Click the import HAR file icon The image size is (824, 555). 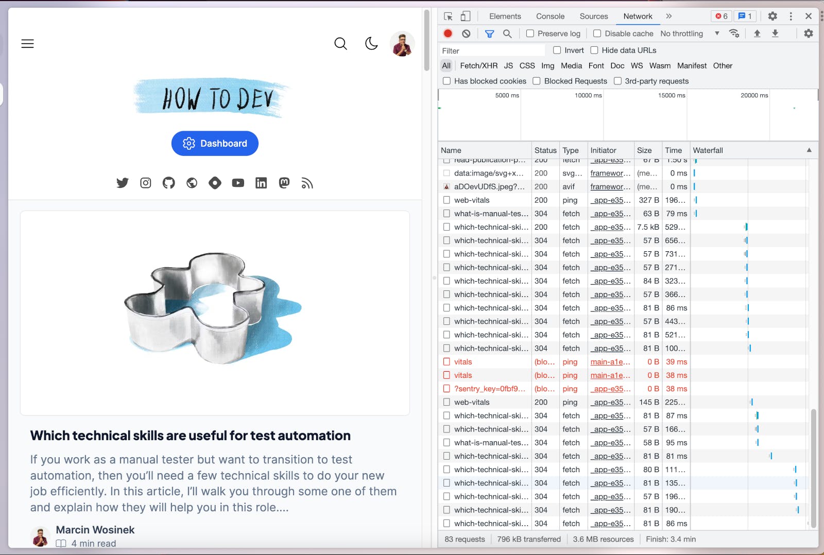click(x=757, y=33)
